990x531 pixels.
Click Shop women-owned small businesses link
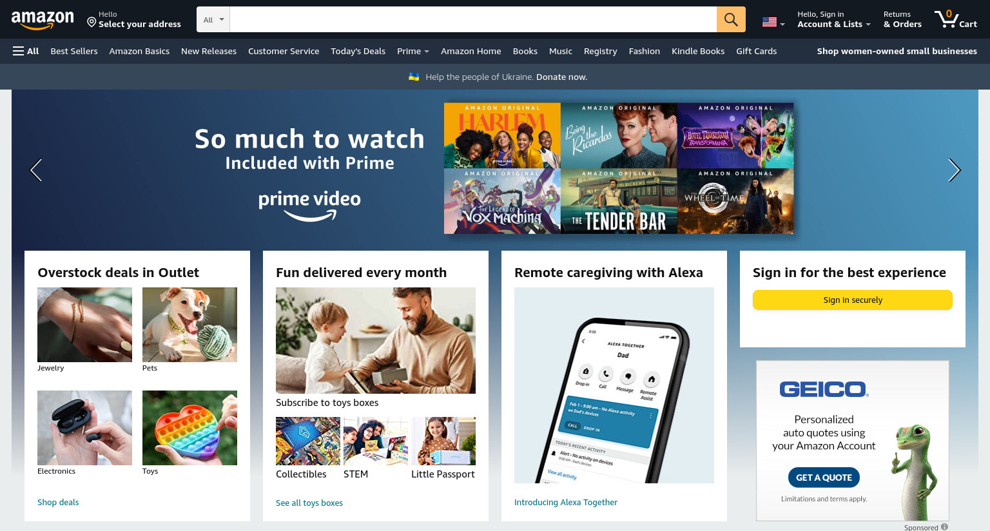[897, 51]
